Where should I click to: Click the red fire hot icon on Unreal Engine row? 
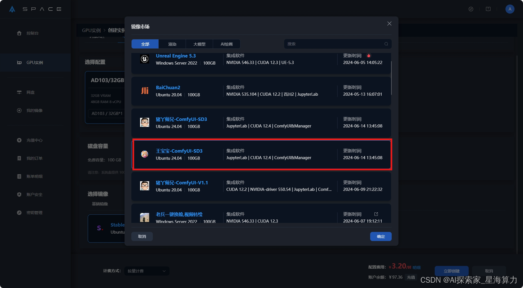click(369, 56)
